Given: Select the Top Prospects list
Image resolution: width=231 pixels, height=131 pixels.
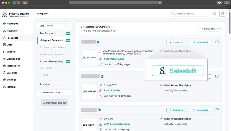Looking at the screenshot, I should pyautogui.click(x=54, y=33).
